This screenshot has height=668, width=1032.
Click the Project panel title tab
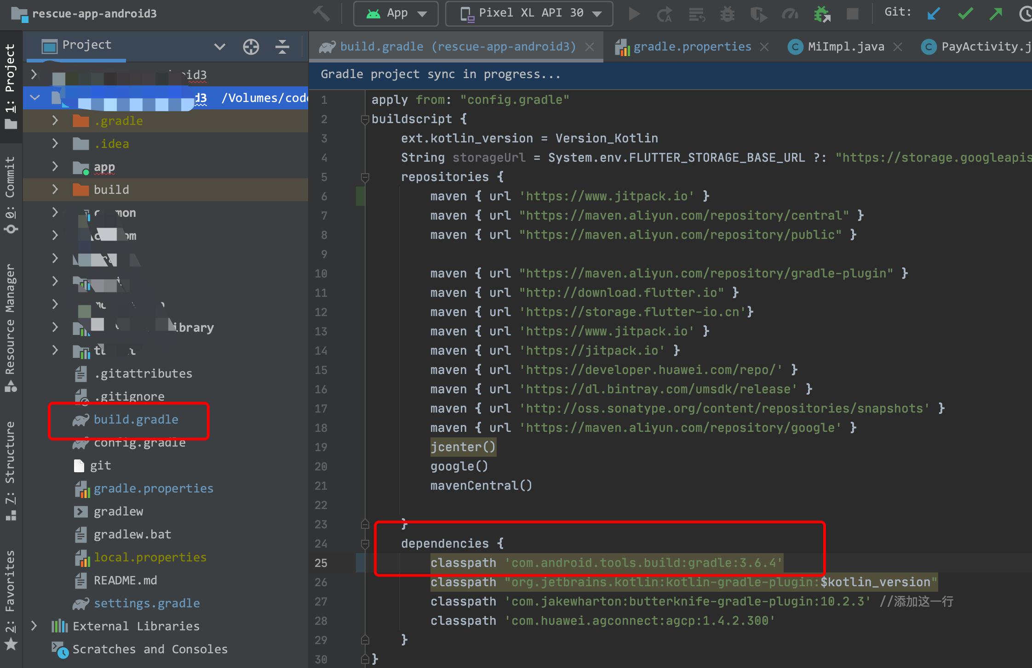[x=76, y=45]
